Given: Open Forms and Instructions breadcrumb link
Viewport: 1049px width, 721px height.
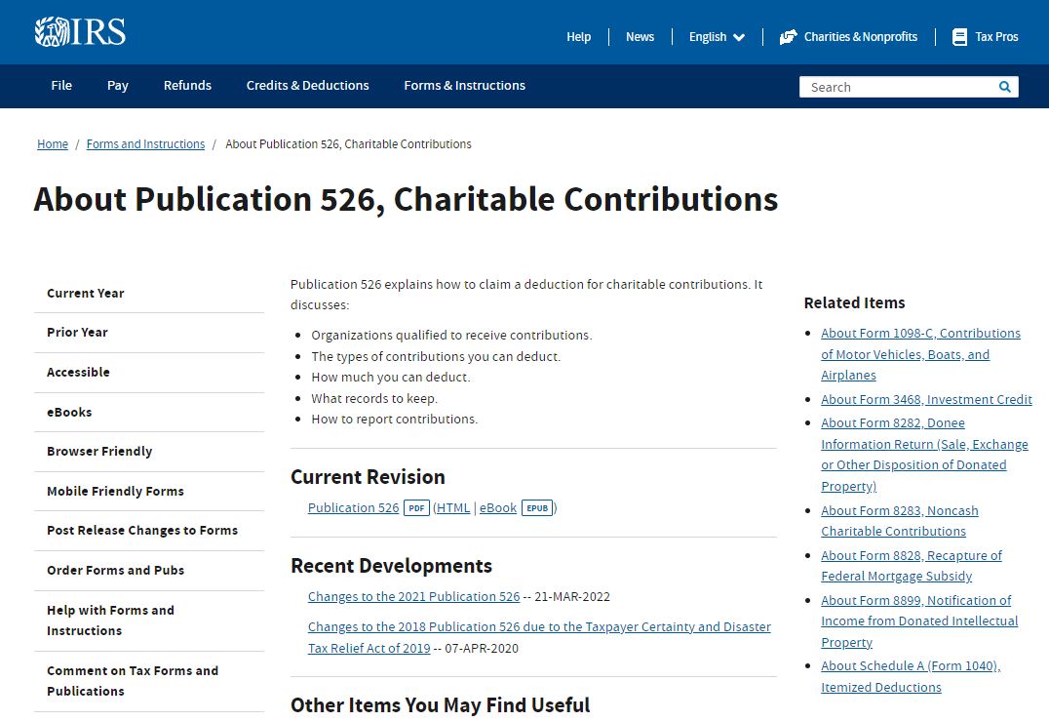Looking at the screenshot, I should tap(146, 144).
